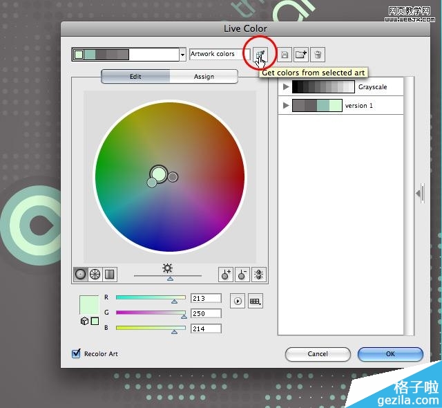Select the teal color marker on wheel
This screenshot has width=442, height=408.
(152, 183)
